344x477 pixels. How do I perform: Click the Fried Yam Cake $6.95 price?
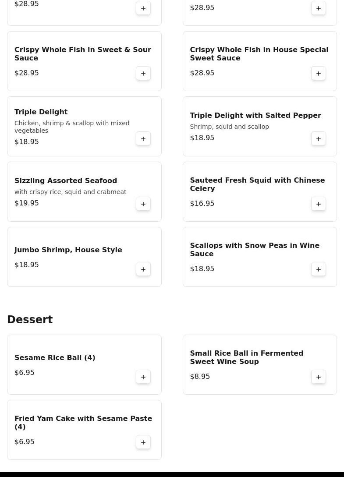25,442
